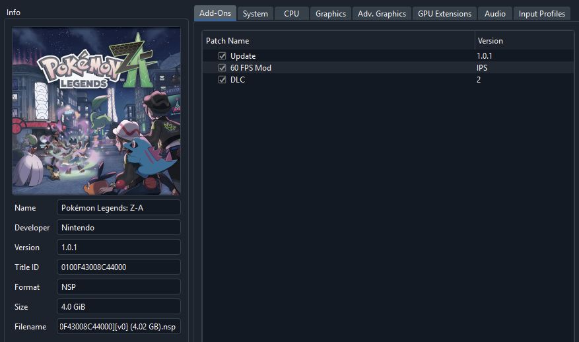Disable the DLC add-on checkbox
This screenshot has height=342, width=579.
222,79
